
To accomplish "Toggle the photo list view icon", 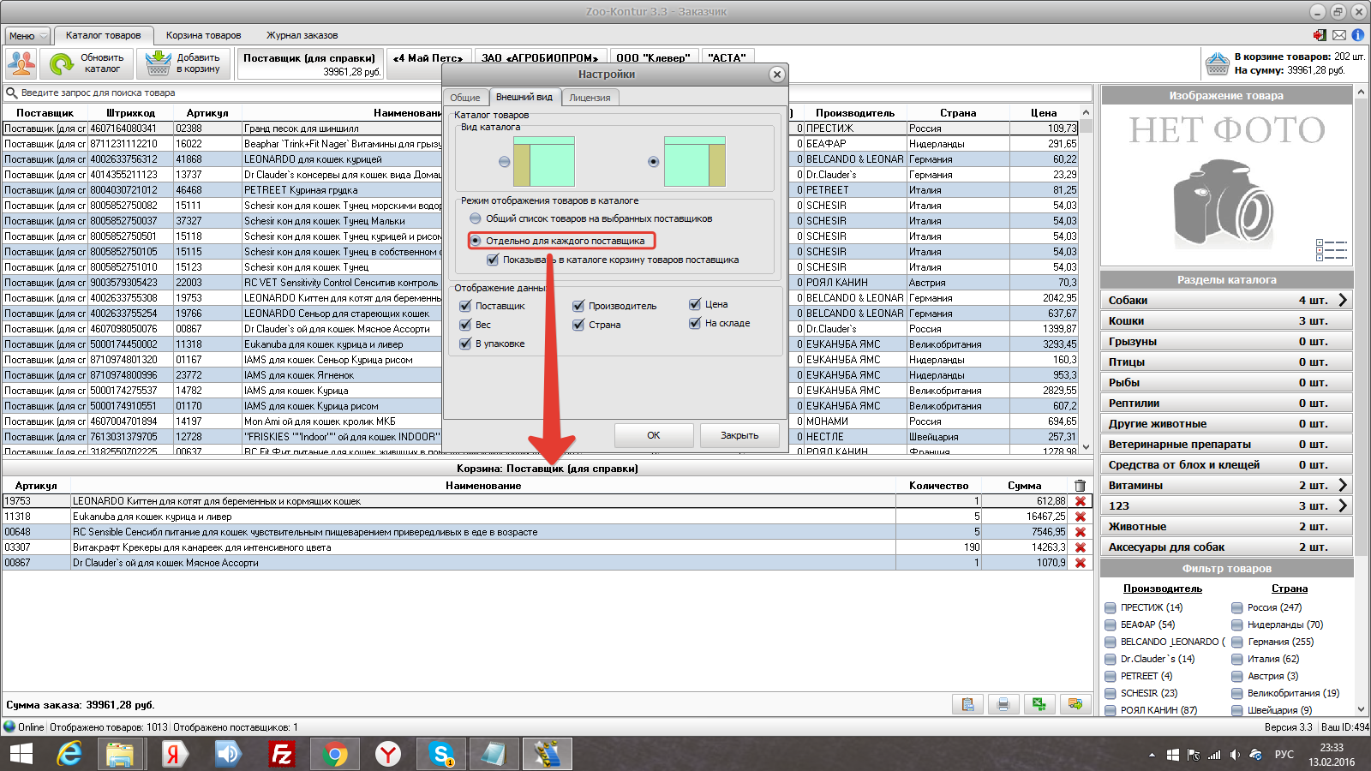I will (1332, 250).
